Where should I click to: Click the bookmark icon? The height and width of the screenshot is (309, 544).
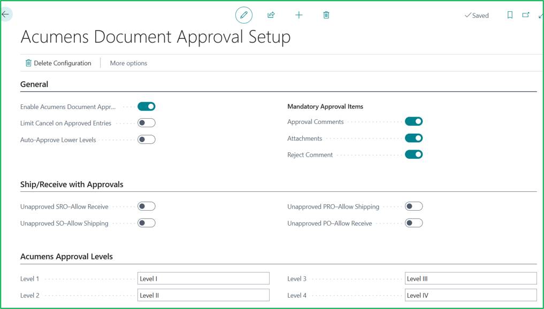pos(510,15)
